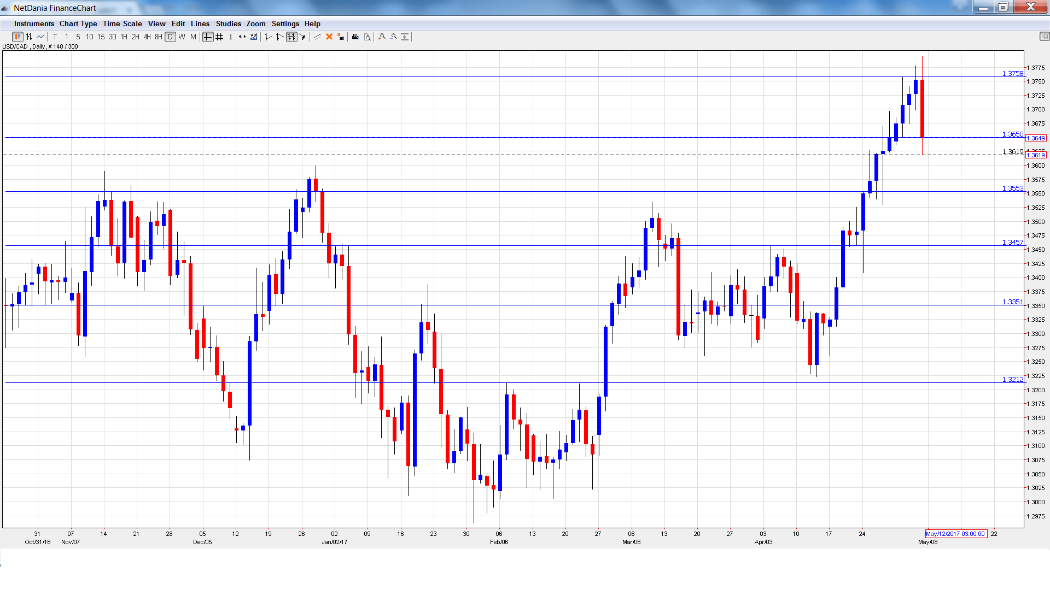Select the weekly W time scale
Viewport: 1050px width, 590px height.
click(x=182, y=37)
